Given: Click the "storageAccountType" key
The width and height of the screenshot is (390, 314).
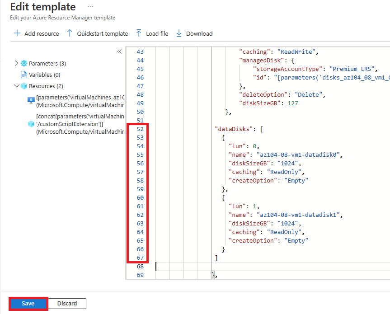Looking at the screenshot, I should pyautogui.click(x=287, y=69).
